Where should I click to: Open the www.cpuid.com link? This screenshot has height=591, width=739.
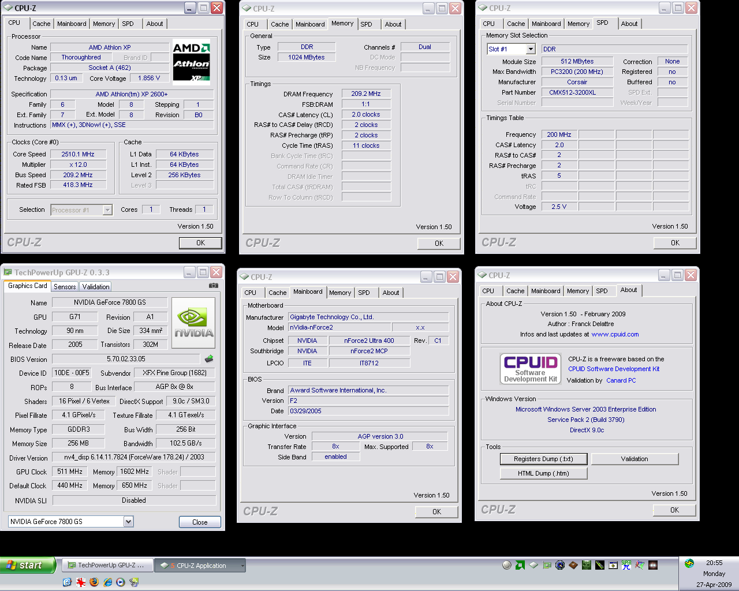615,334
